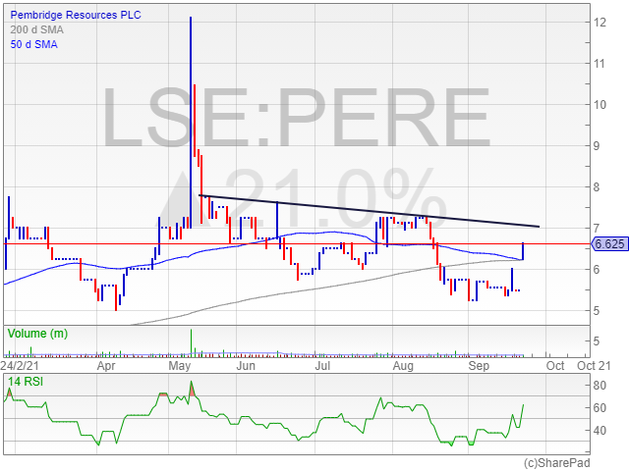Click the Sep label on date axis
The width and height of the screenshot is (629, 471).
pyautogui.click(x=479, y=366)
